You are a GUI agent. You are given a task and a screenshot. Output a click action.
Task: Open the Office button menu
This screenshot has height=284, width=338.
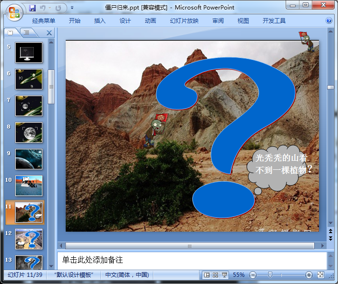pos(14,12)
